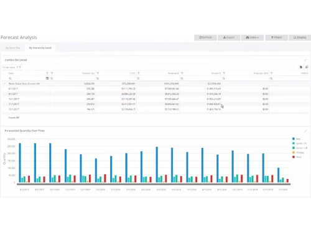The width and height of the screenshot is (311, 233).
Task: Click the blue Beer bar for 8/1/2017
Action: (20, 163)
